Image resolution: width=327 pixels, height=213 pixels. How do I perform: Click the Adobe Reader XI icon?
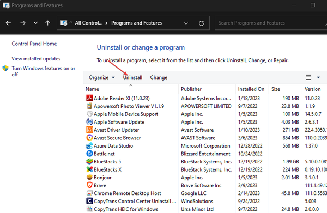click(89, 98)
